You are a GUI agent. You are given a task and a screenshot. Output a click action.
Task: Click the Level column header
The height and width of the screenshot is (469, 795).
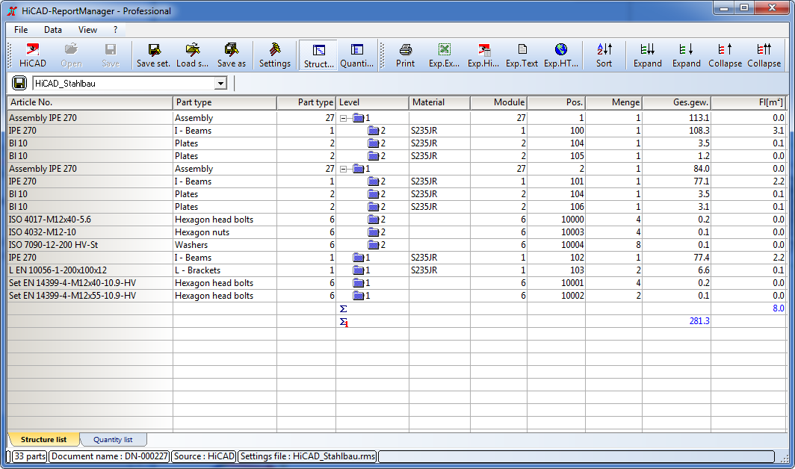click(372, 102)
